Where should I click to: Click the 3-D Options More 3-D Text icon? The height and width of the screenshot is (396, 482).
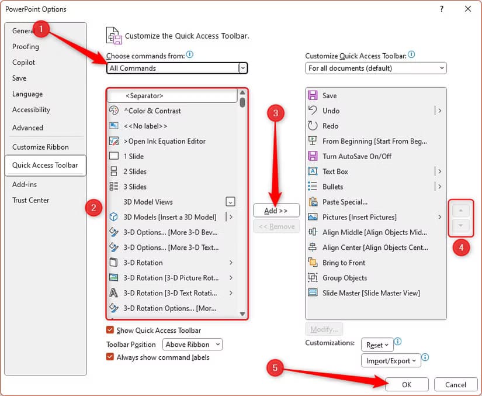114,247
